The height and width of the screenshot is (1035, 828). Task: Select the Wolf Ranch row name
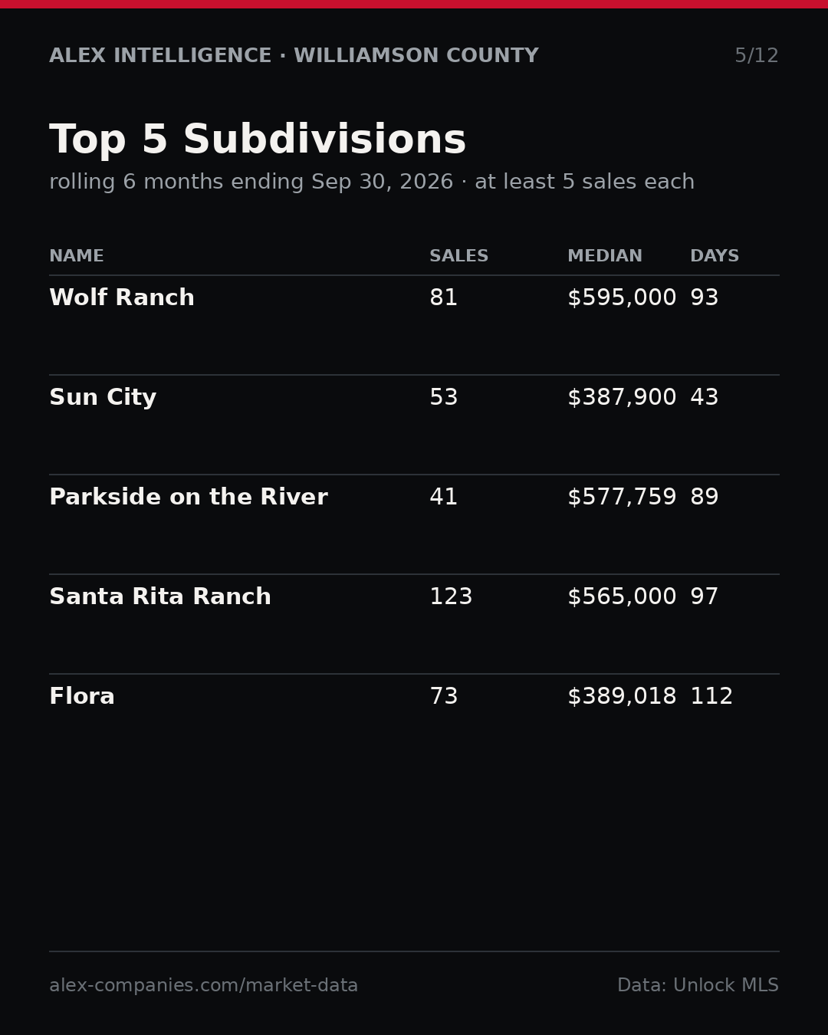[x=122, y=298]
